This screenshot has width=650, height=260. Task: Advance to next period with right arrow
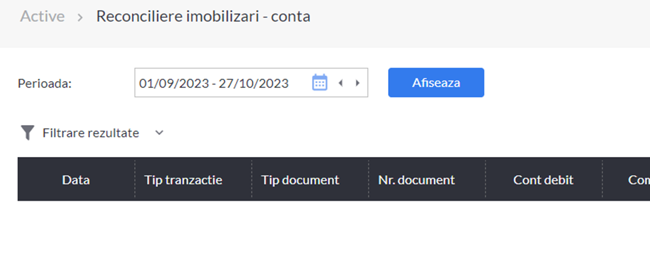[357, 83]
